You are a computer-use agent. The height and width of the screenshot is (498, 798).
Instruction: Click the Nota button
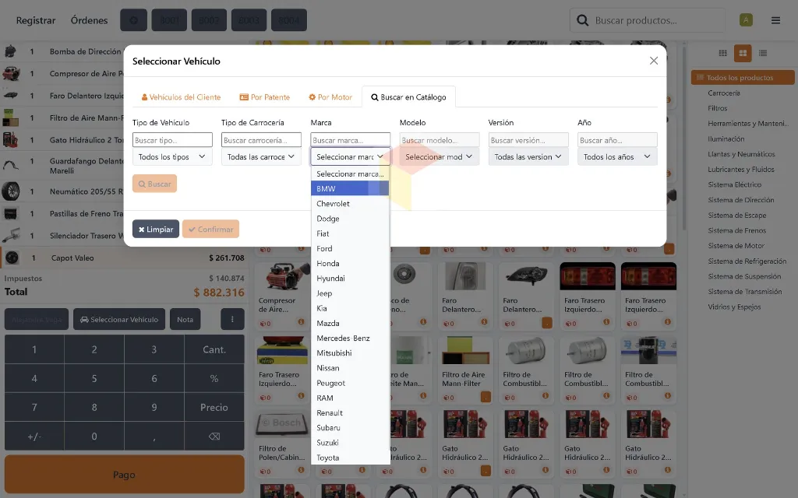click(185, 319)
